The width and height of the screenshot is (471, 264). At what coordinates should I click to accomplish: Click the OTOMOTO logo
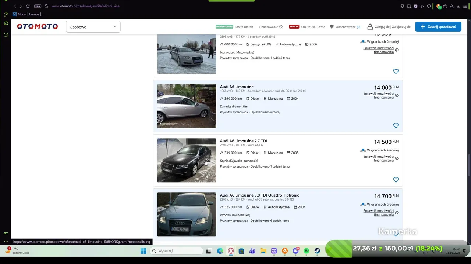pyautogui.click(x=37, y=26)
